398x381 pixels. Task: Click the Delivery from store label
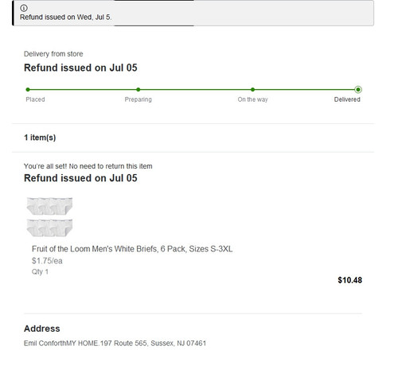click(x=53, y=54)
